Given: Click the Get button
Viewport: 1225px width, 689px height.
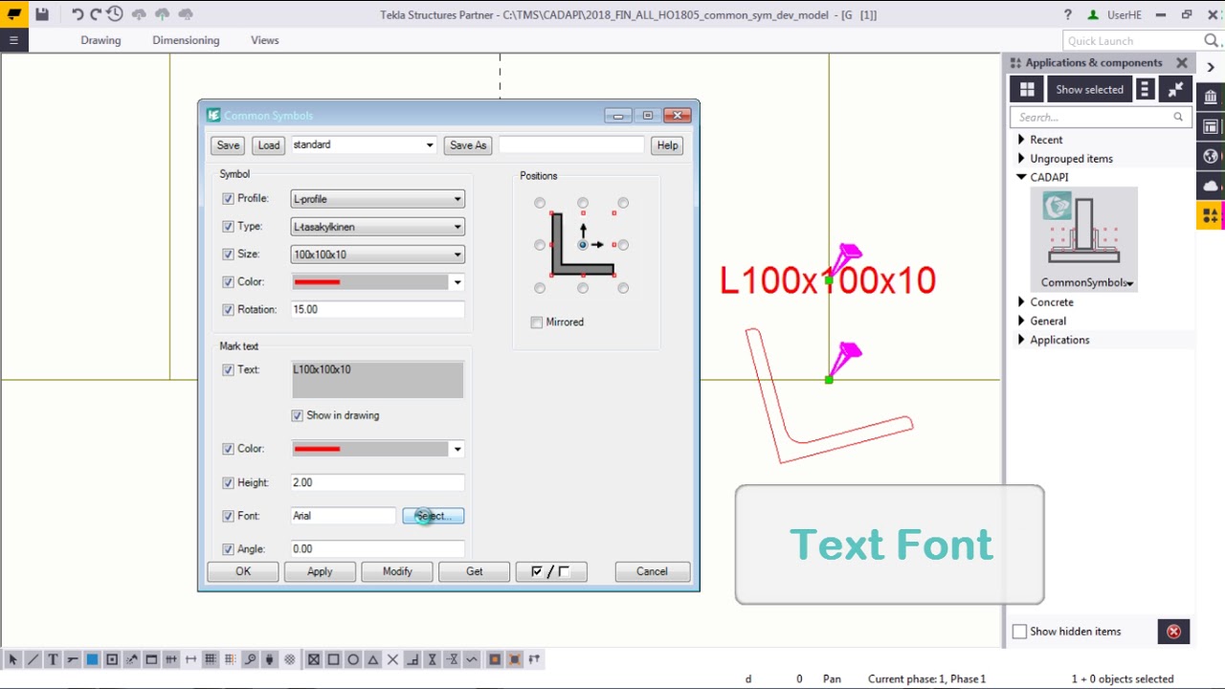Looking at the screenshot, I should click(475, 571).
